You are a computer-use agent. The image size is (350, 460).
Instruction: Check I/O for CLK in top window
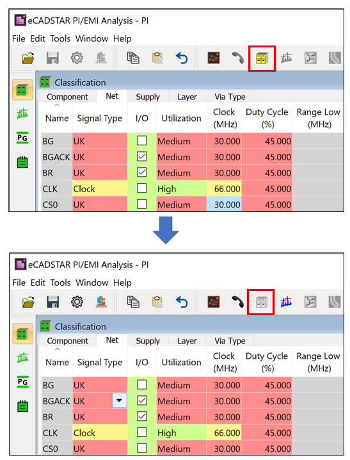coord(142,188)
